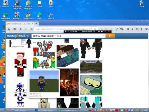This screenshot has width=149, height=112.
Task: Click the share icon beside address bar
Action: click(x=31, y=29)
